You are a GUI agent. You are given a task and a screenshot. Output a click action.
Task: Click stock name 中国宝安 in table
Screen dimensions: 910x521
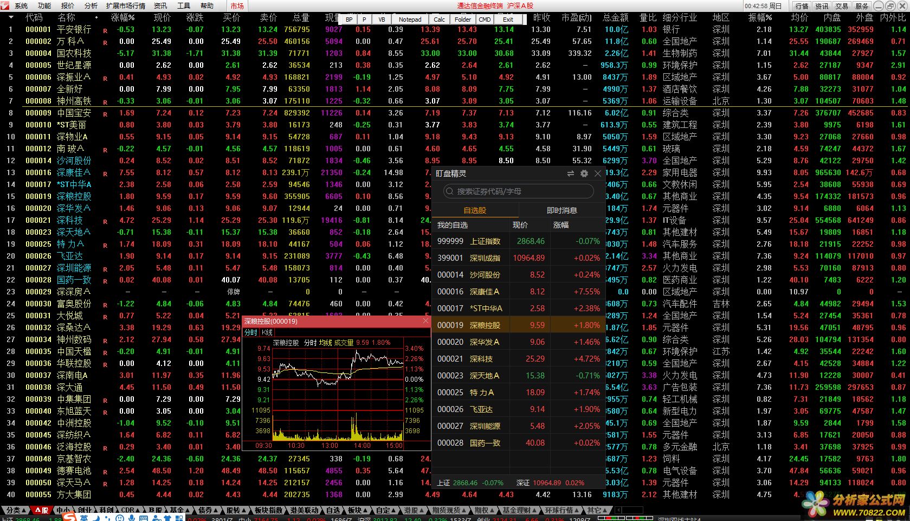click(74, 113)
